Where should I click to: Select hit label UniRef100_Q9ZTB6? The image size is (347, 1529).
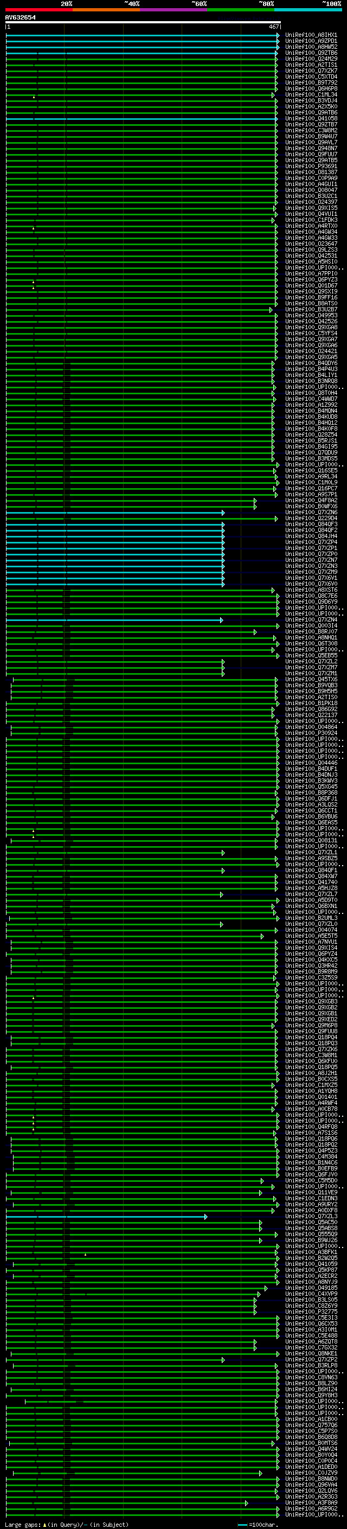coord(311,53)
